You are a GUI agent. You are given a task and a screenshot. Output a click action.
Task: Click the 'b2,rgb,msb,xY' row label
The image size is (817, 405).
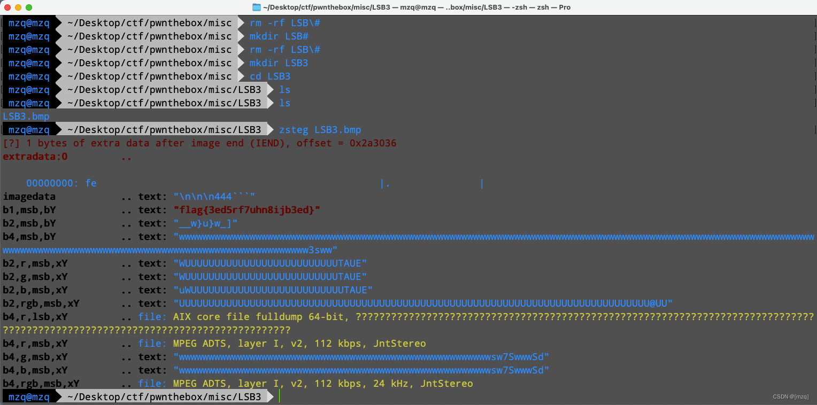click(x=41, y=303)
